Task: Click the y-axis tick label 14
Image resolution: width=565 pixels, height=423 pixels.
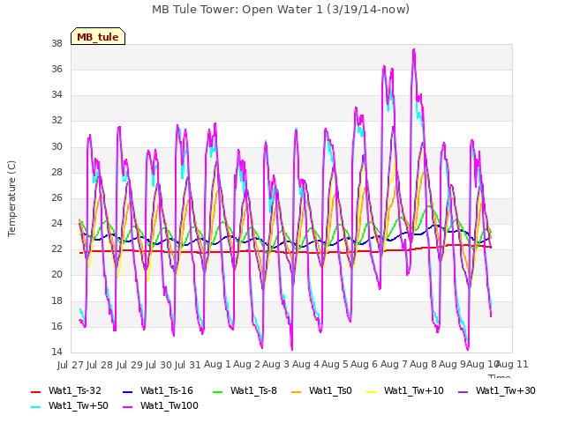Action: click(x=56, y=352)
